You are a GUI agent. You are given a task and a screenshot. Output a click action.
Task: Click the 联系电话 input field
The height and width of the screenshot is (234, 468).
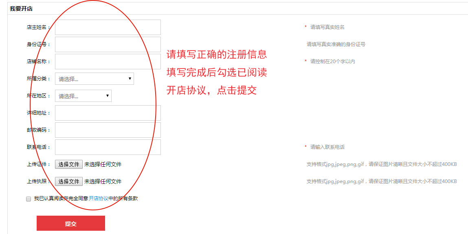108,147
